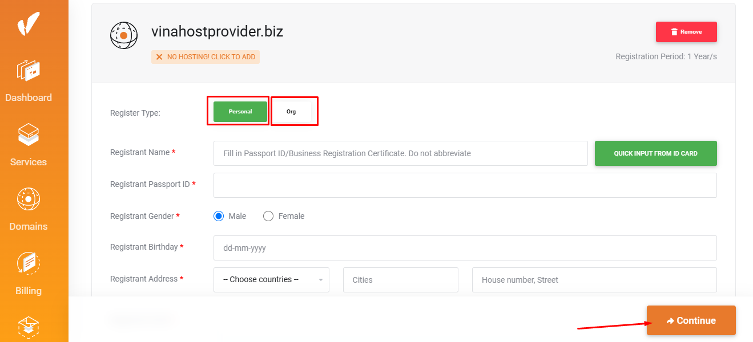This screenshot has width=753, height=342.
Task: Click the trash icon on the Remove button
Action: [674, 32]
